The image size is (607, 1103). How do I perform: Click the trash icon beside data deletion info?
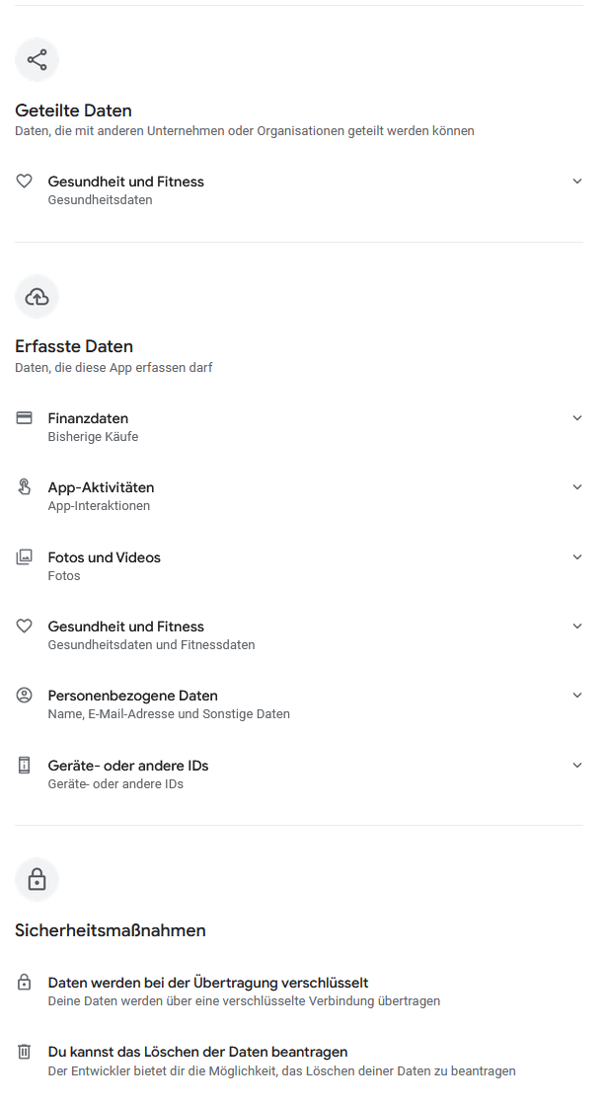[x=25, y=1052]
